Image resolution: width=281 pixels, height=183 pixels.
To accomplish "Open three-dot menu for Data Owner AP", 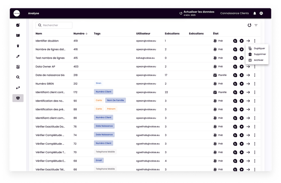I will coord(255,67).
